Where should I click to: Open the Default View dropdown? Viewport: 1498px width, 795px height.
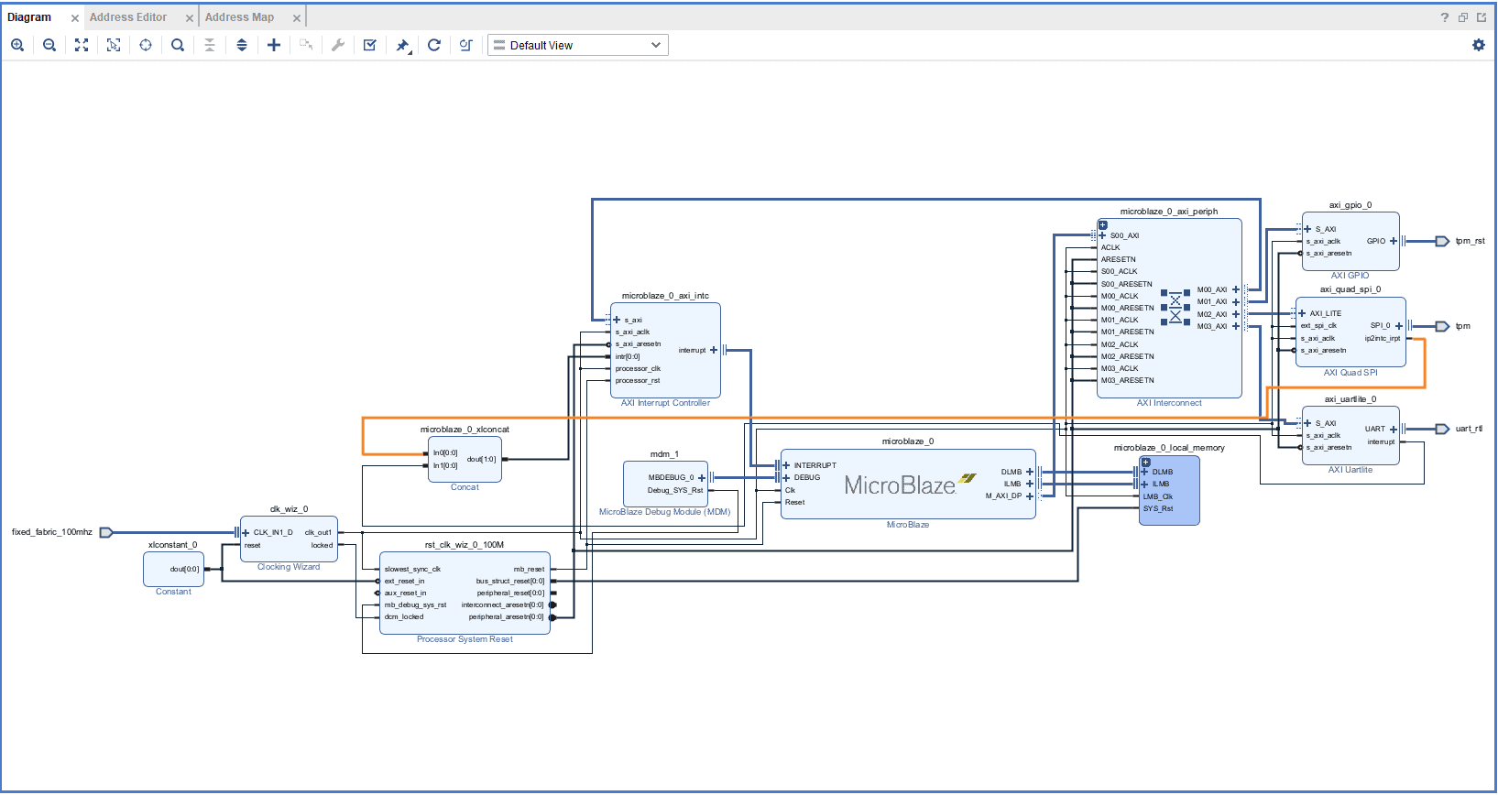click(577, 45)
